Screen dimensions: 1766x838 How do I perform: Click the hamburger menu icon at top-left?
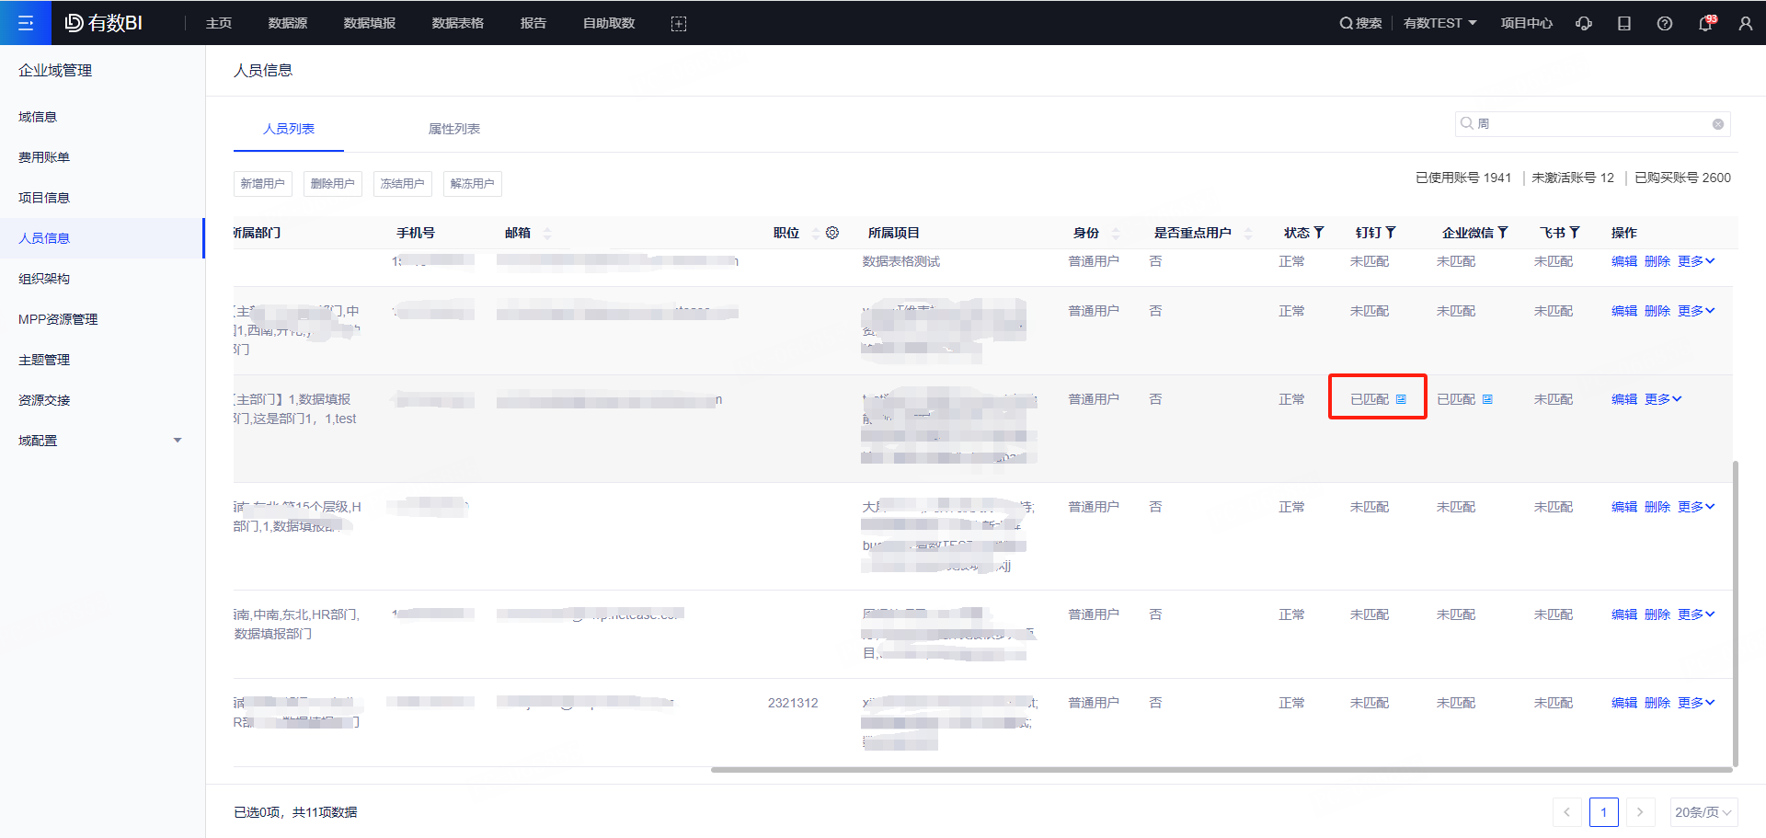26,23
